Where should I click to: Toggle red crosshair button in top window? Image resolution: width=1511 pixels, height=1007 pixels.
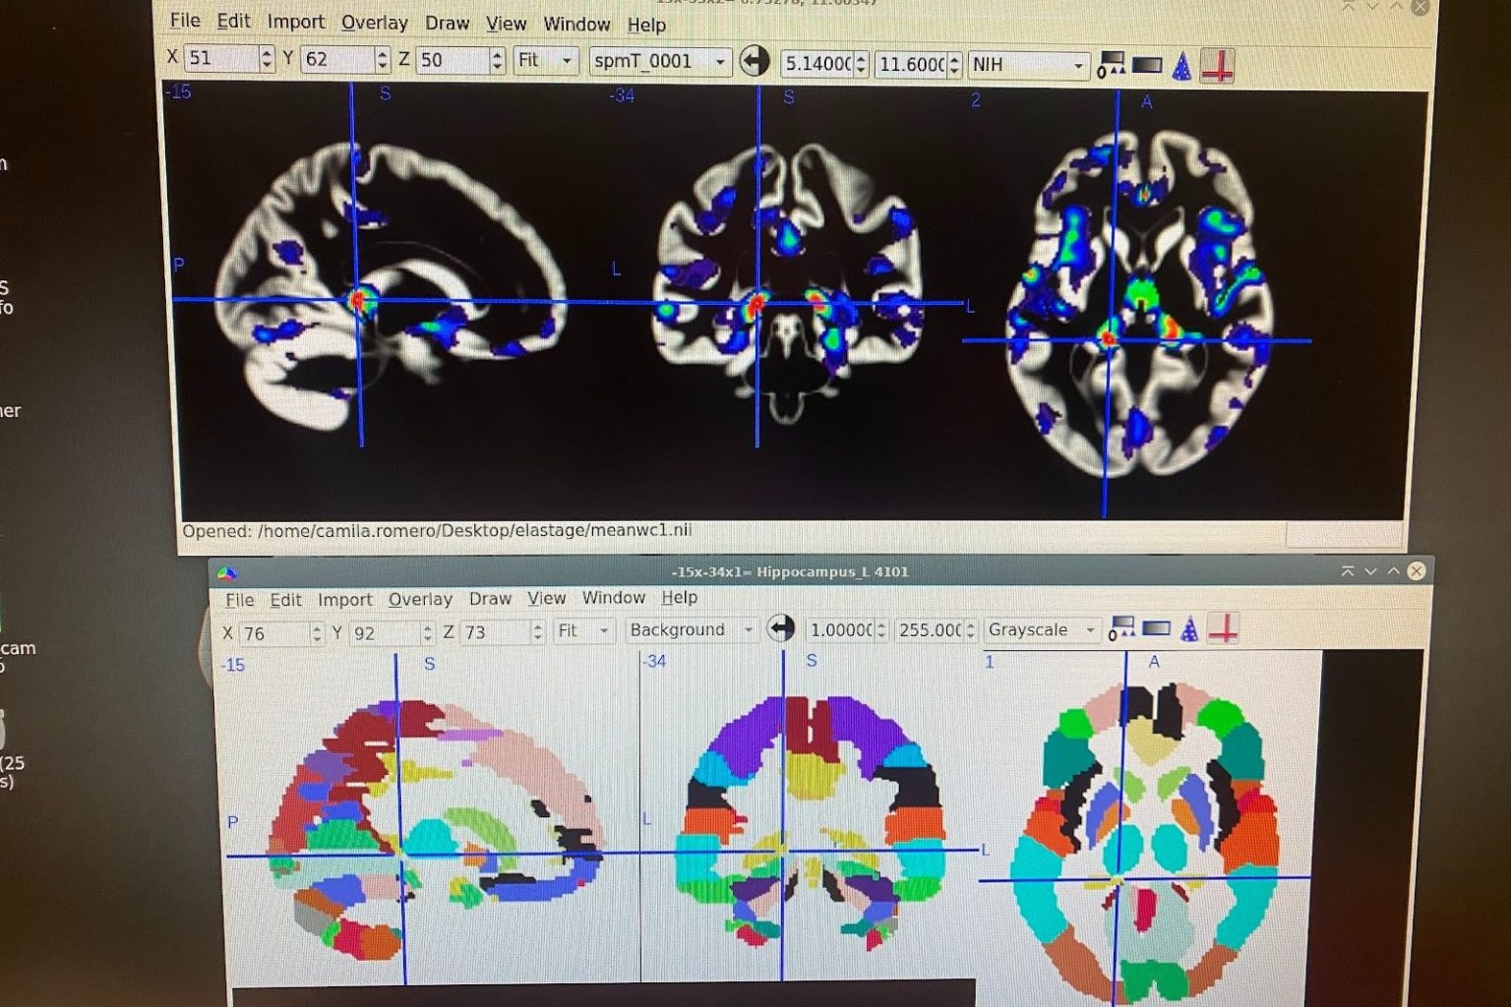(x=1217, y=67)
